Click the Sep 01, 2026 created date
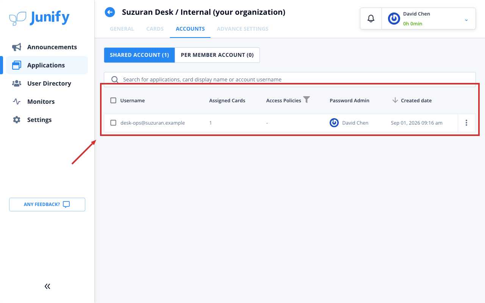The image size is (485, 303). click(x=417, y=123)
